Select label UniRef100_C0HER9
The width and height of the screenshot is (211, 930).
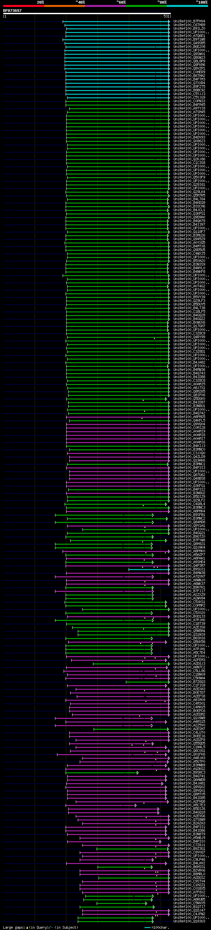[189, 72]
